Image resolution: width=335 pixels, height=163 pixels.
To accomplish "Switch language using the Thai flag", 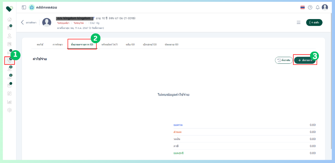I will point(302,7).
